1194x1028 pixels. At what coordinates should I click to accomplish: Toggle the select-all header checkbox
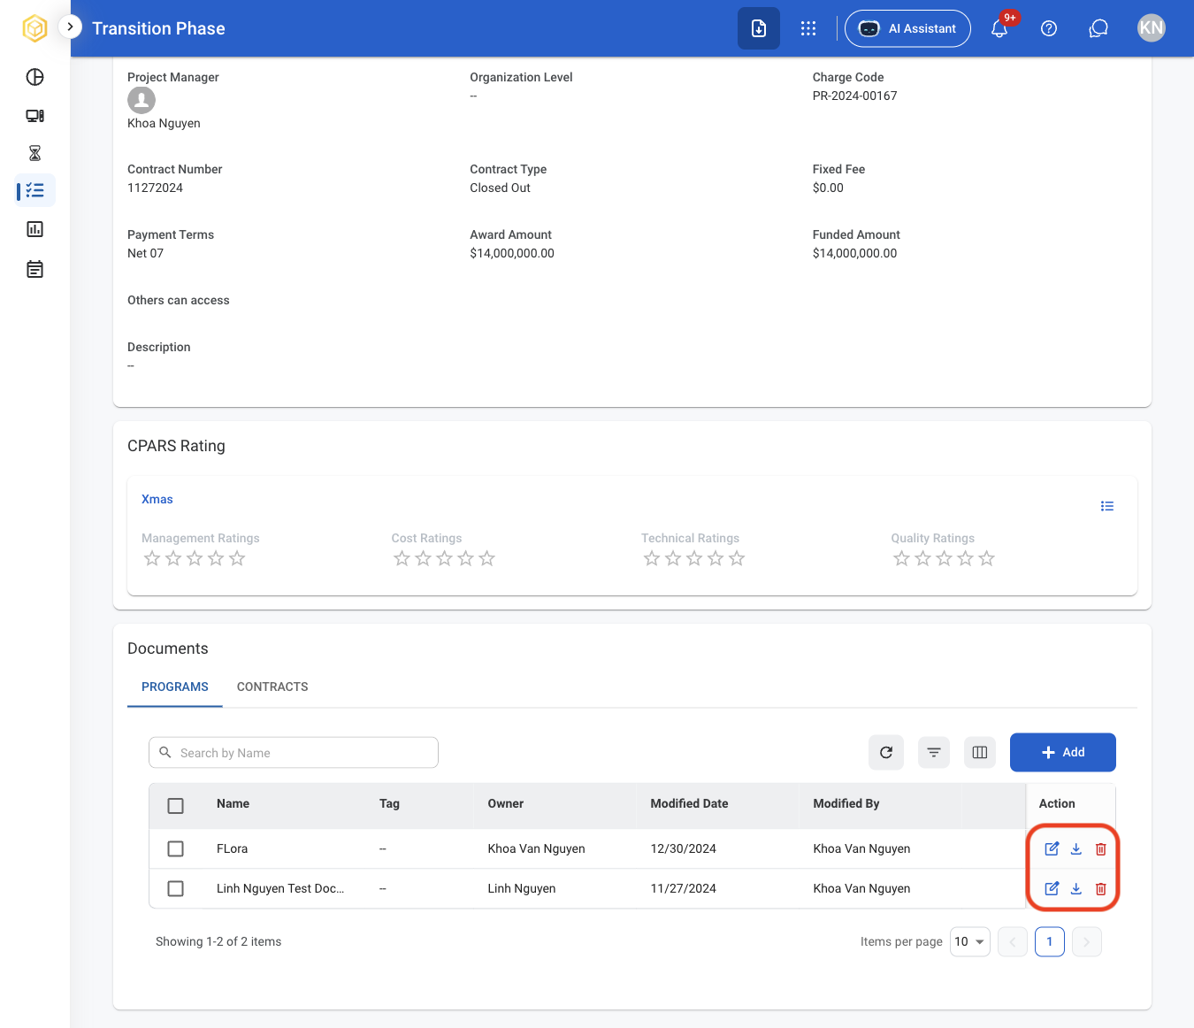tap(176, 805)
